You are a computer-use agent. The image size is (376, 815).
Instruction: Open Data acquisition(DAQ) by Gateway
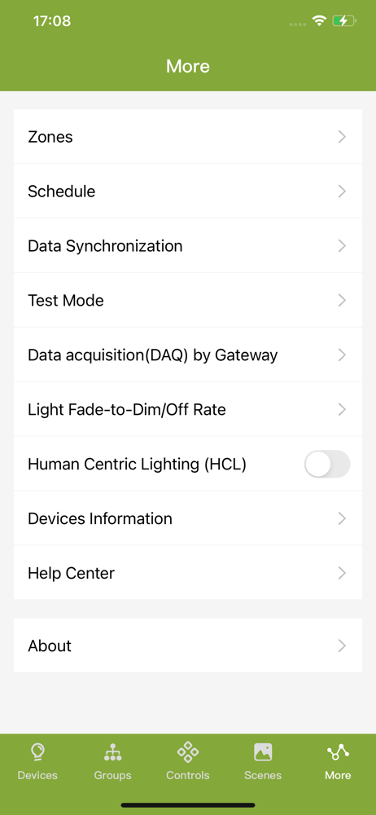coord(188,355)
